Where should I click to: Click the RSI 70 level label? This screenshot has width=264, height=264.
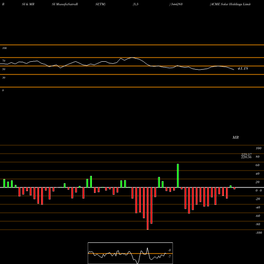pyautogui.click(x=4, y=61)
